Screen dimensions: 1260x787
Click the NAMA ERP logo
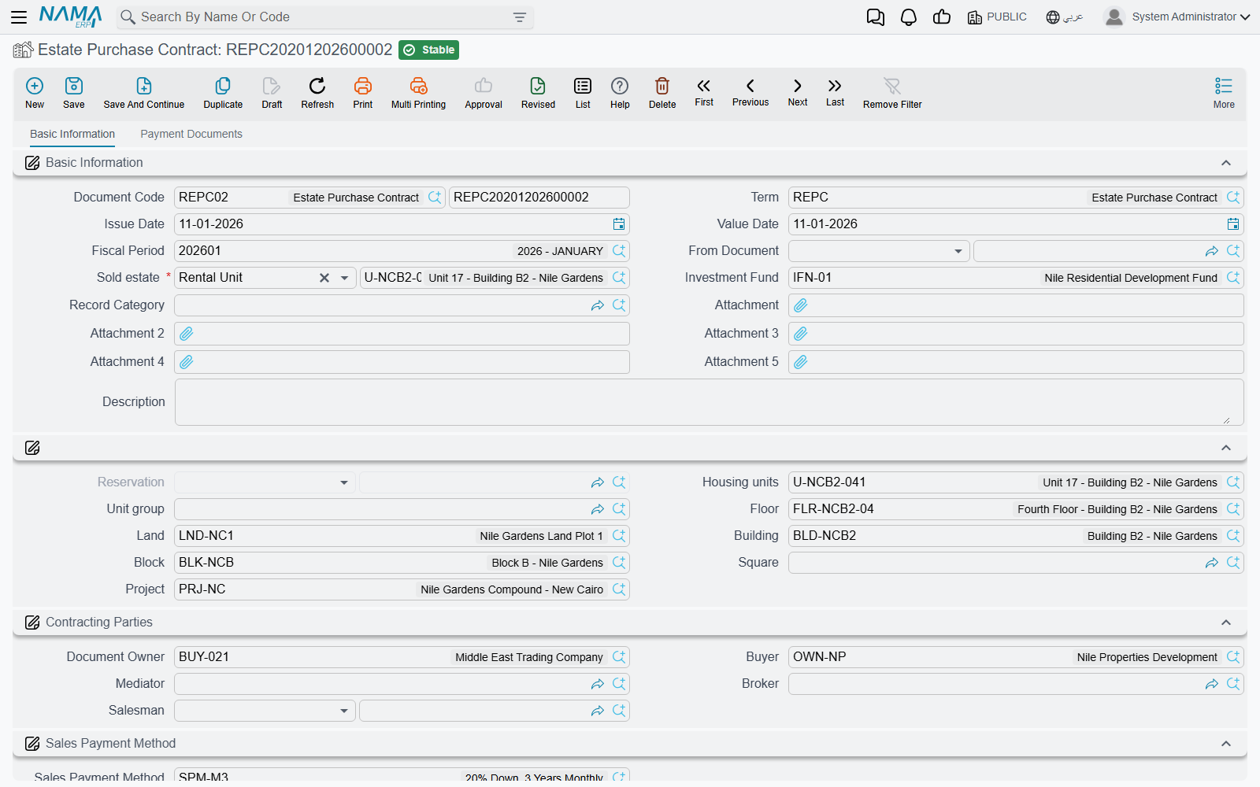click(70, 17)
